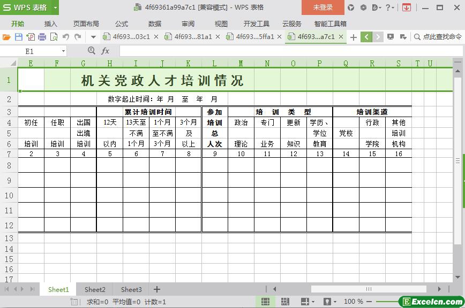Switch to Page Break Preview icon
This screenshot has width=465, height=308.
point(285,302)
